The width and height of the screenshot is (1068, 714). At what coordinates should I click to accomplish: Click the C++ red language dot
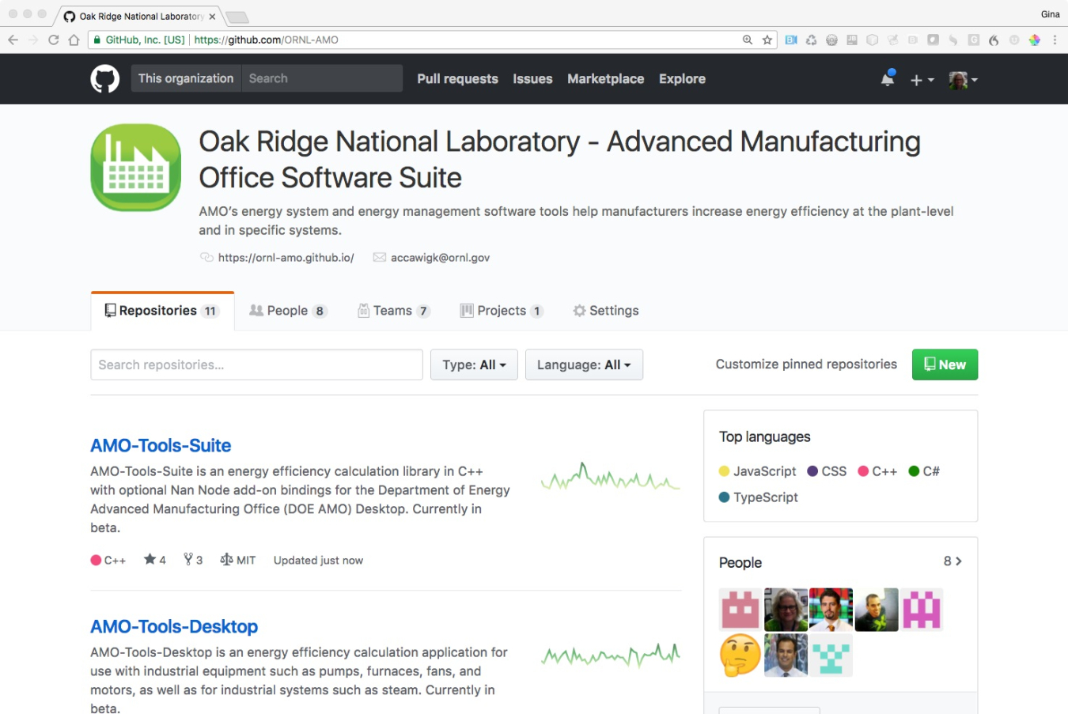click(x=96, y=561)
